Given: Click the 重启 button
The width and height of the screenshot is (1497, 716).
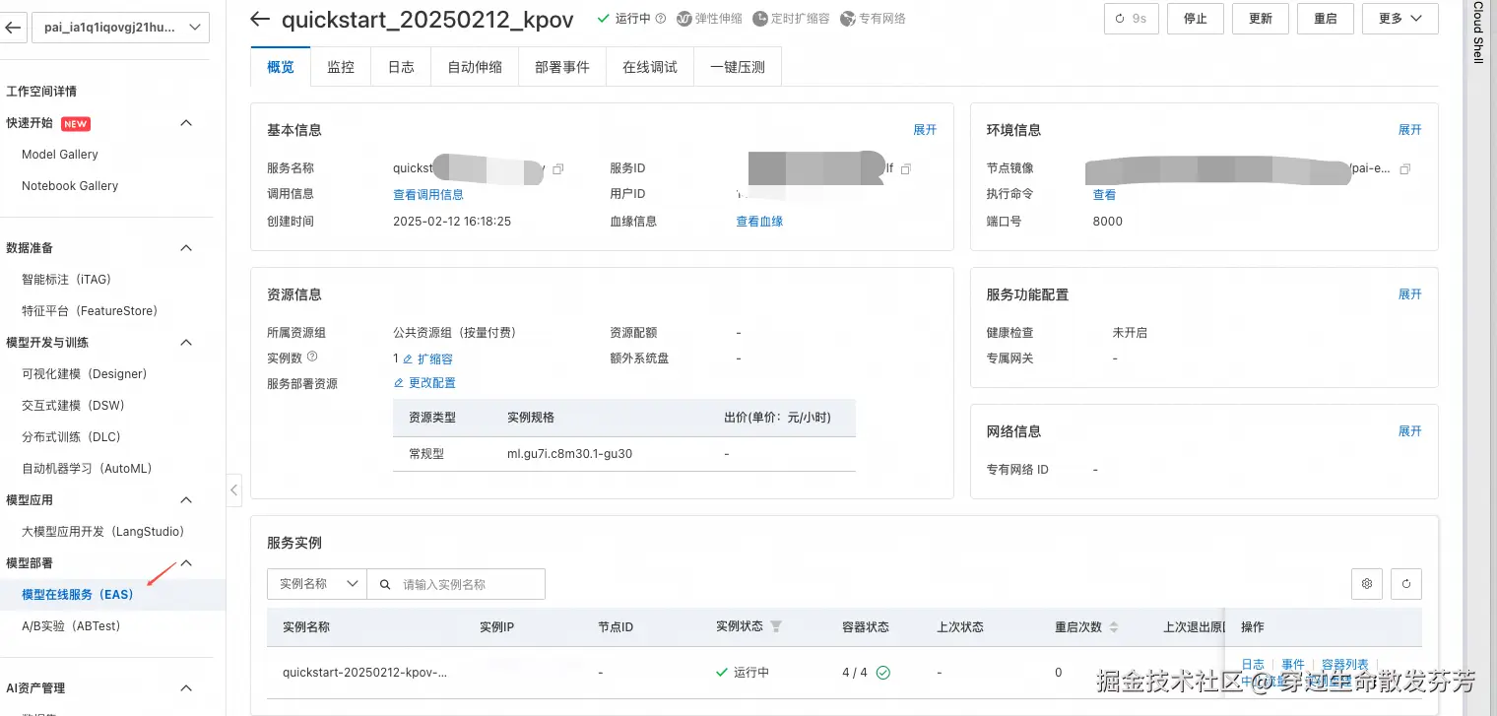Looking at the screenshot, I should tap(1326, 19).
